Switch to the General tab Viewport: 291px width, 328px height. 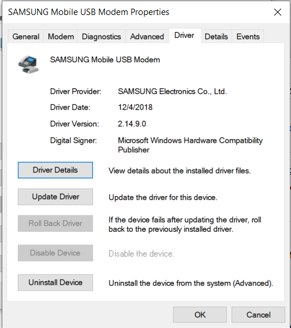pos(26,37)
